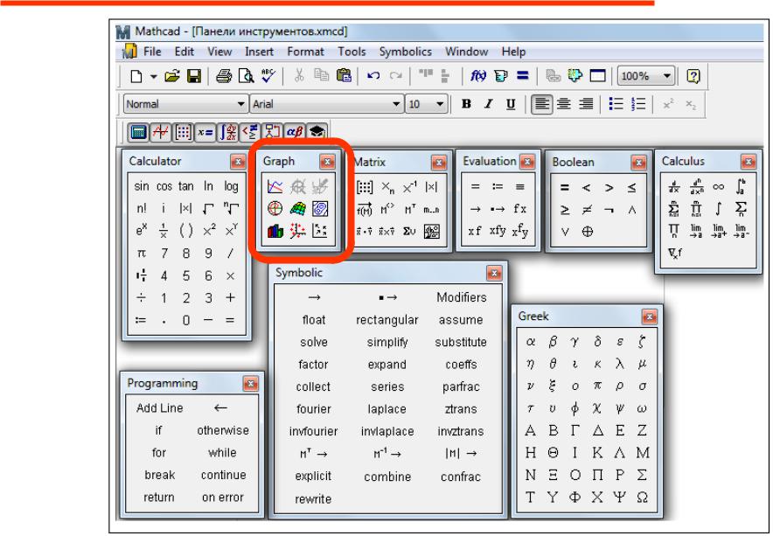This screenshot has height=536, width=773.
Task: Open the File menu
Action: (x=152, y=52)
